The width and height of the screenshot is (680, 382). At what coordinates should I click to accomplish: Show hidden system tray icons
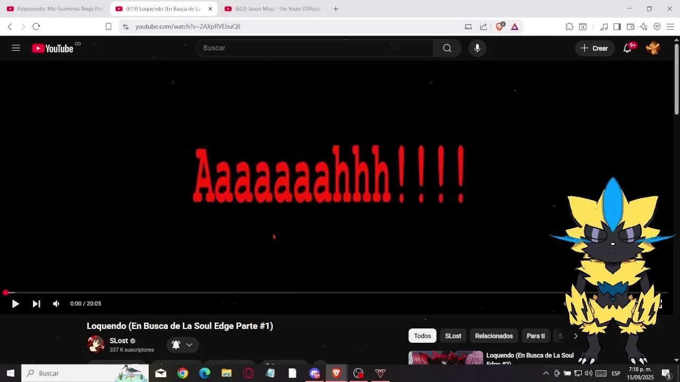click(546, 374)
